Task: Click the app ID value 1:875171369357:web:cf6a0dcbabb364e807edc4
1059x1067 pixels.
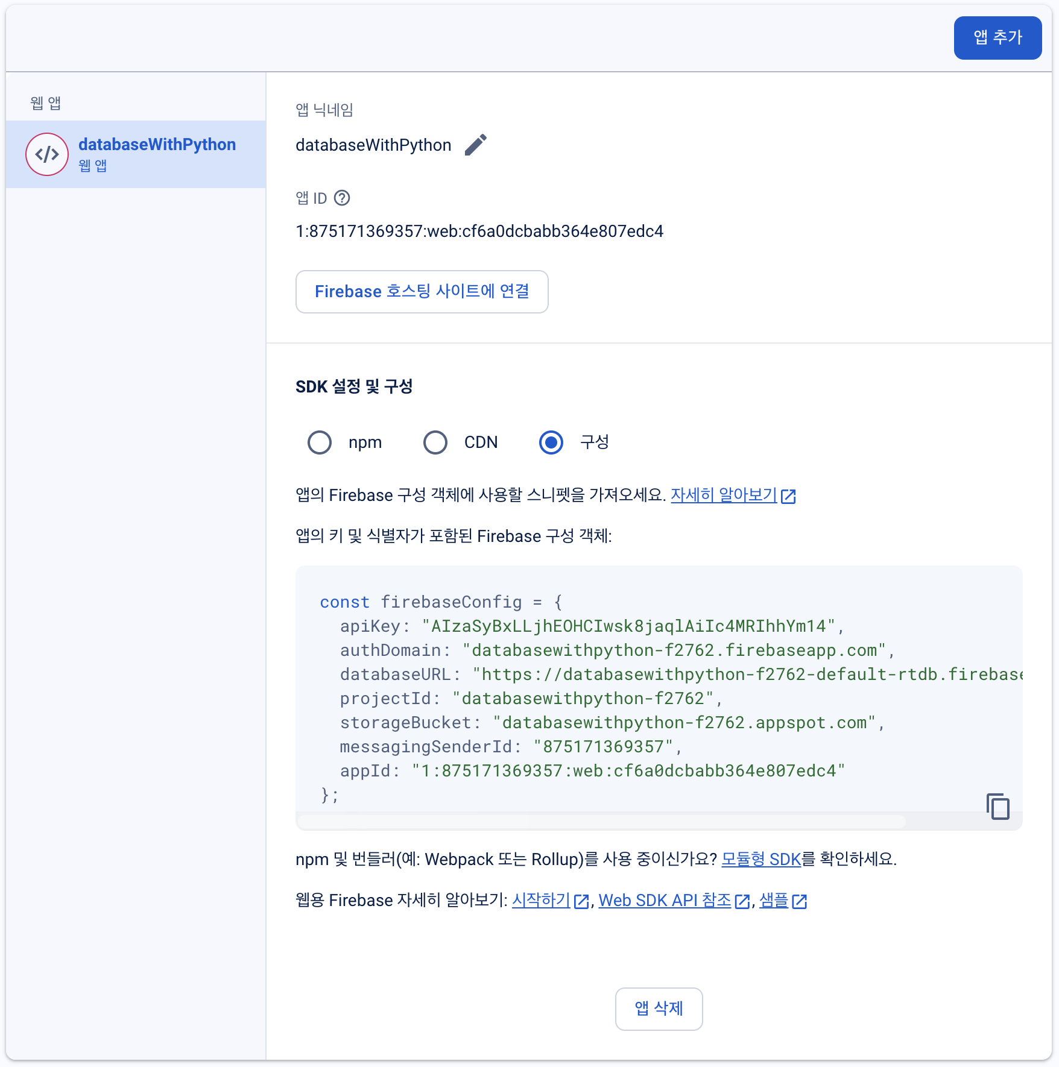Action: [x=479, y=231]
